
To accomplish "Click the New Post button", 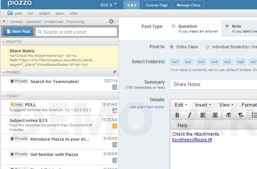I will pyautogui.click(x=18, y=31).
